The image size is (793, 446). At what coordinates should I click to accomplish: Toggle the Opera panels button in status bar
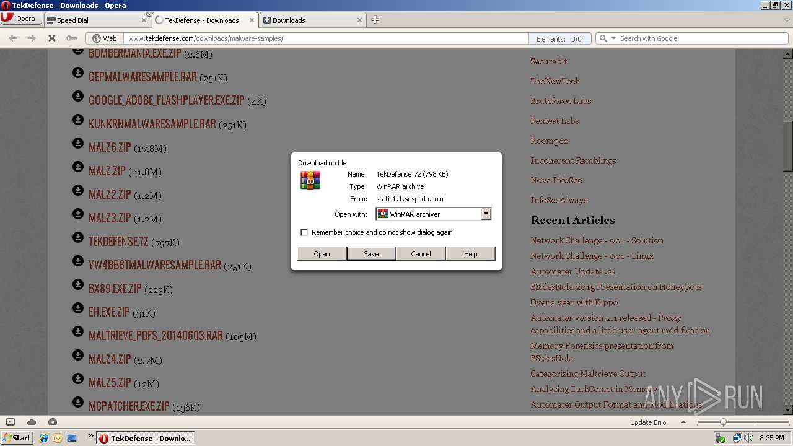tap(11, 422)
